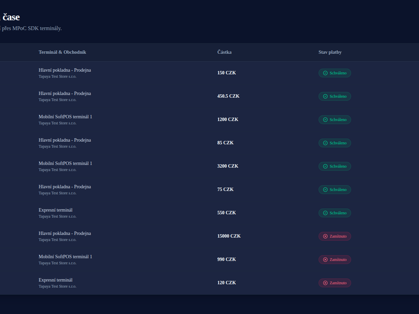The image size is (419, 314).
Task: Click the Zamítnuto badge for 120 CZK
Action: tap(335, 283)
